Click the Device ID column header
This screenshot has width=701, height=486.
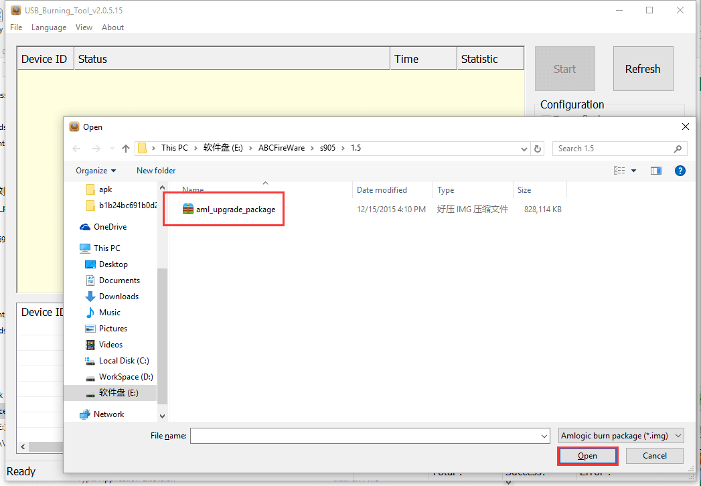pyautogui.click(x=45, y=59)
